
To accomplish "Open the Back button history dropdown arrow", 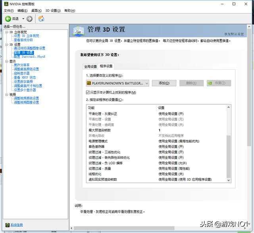I will point(23,19).
